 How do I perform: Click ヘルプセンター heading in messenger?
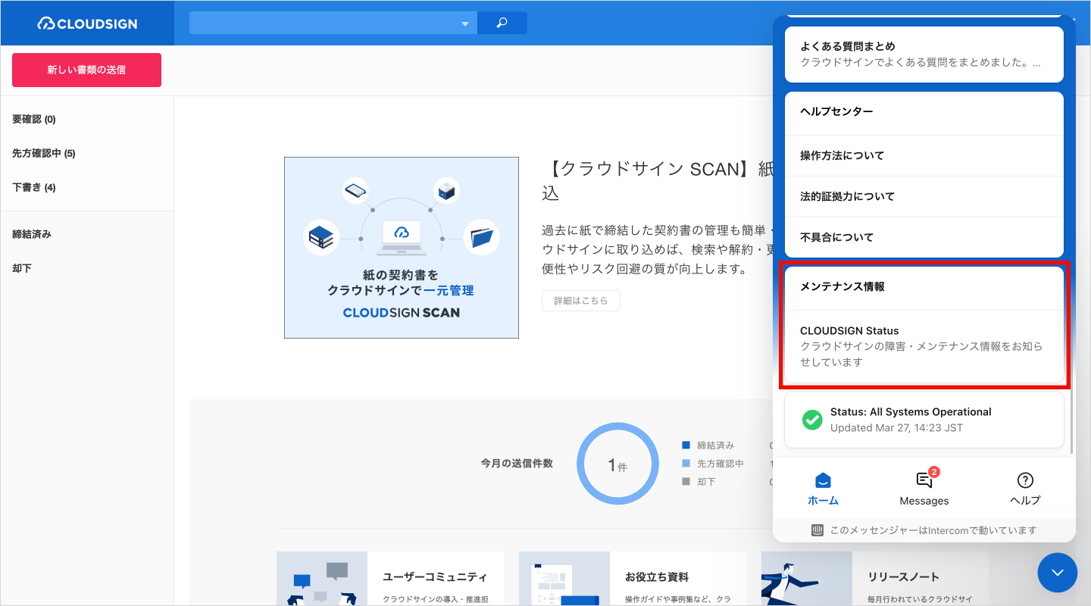coord(836,111)
